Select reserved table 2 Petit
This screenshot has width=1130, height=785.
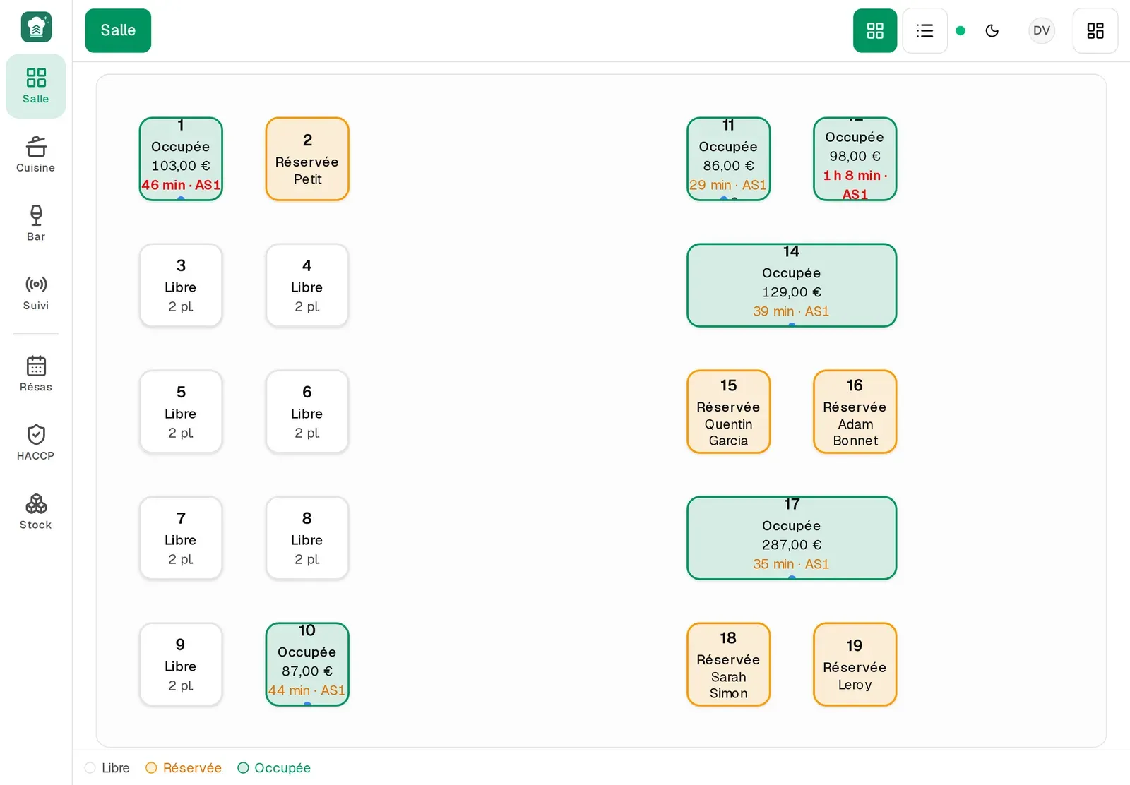(307, 159)
